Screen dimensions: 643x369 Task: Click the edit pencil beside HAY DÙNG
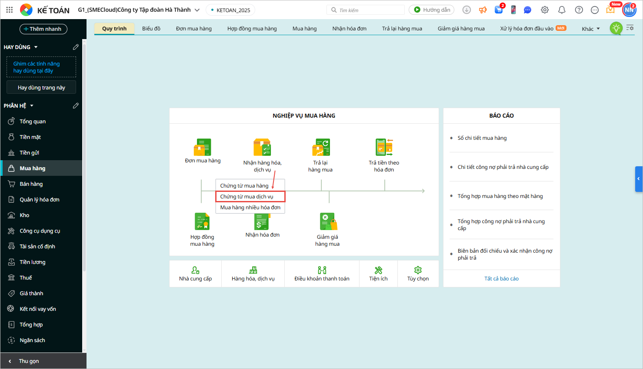pos(76,47)
